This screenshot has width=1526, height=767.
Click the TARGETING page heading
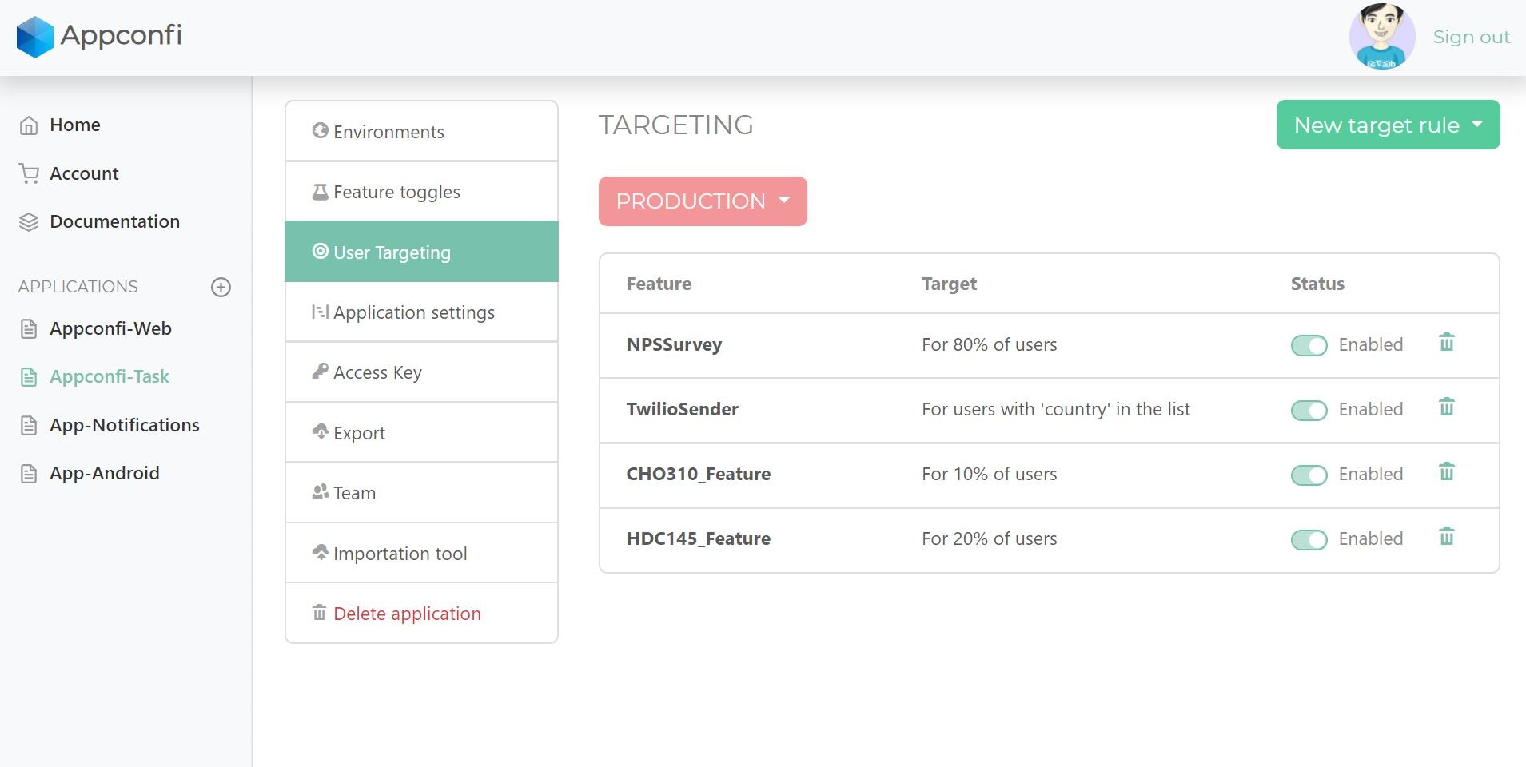[675, 125]
